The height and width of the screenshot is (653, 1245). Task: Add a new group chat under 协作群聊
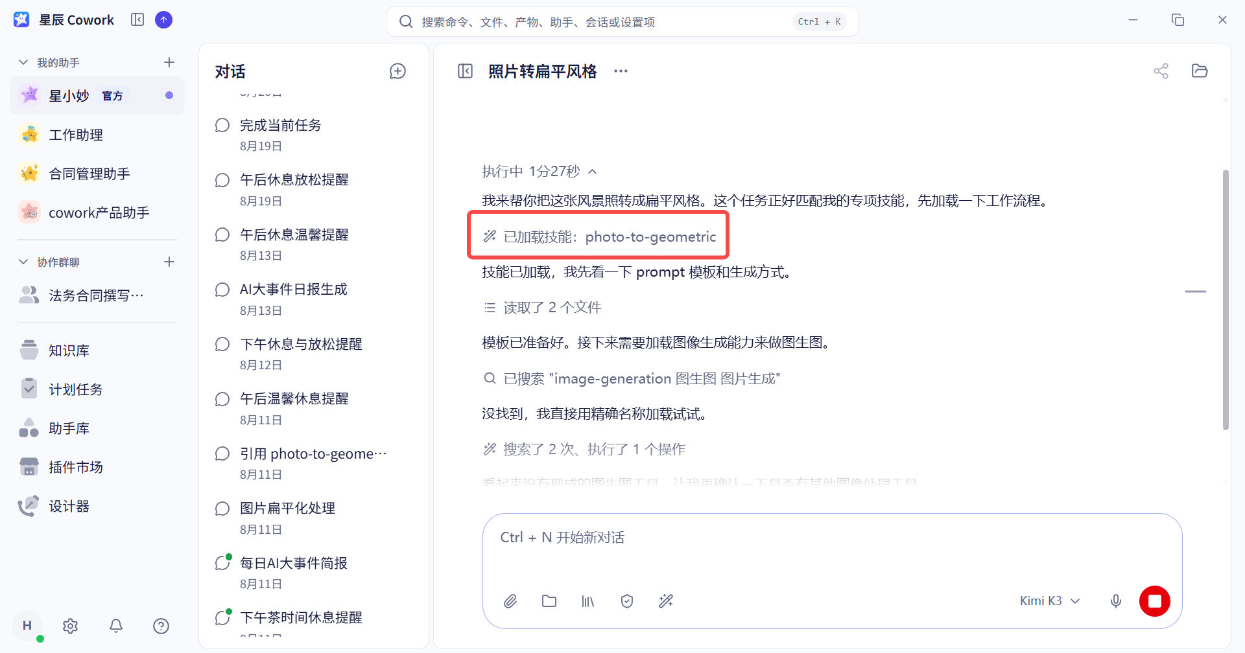point(169,262)
